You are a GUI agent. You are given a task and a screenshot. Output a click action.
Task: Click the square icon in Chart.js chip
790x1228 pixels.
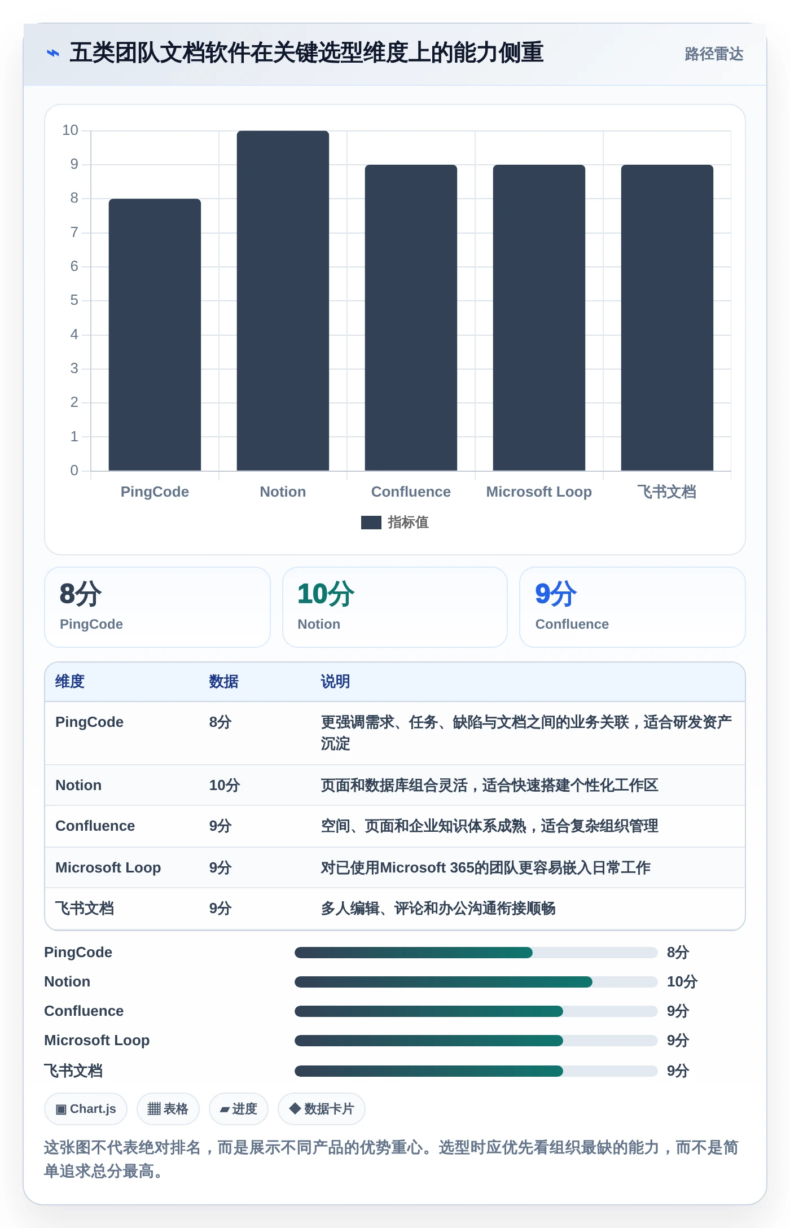(61, 1109)
